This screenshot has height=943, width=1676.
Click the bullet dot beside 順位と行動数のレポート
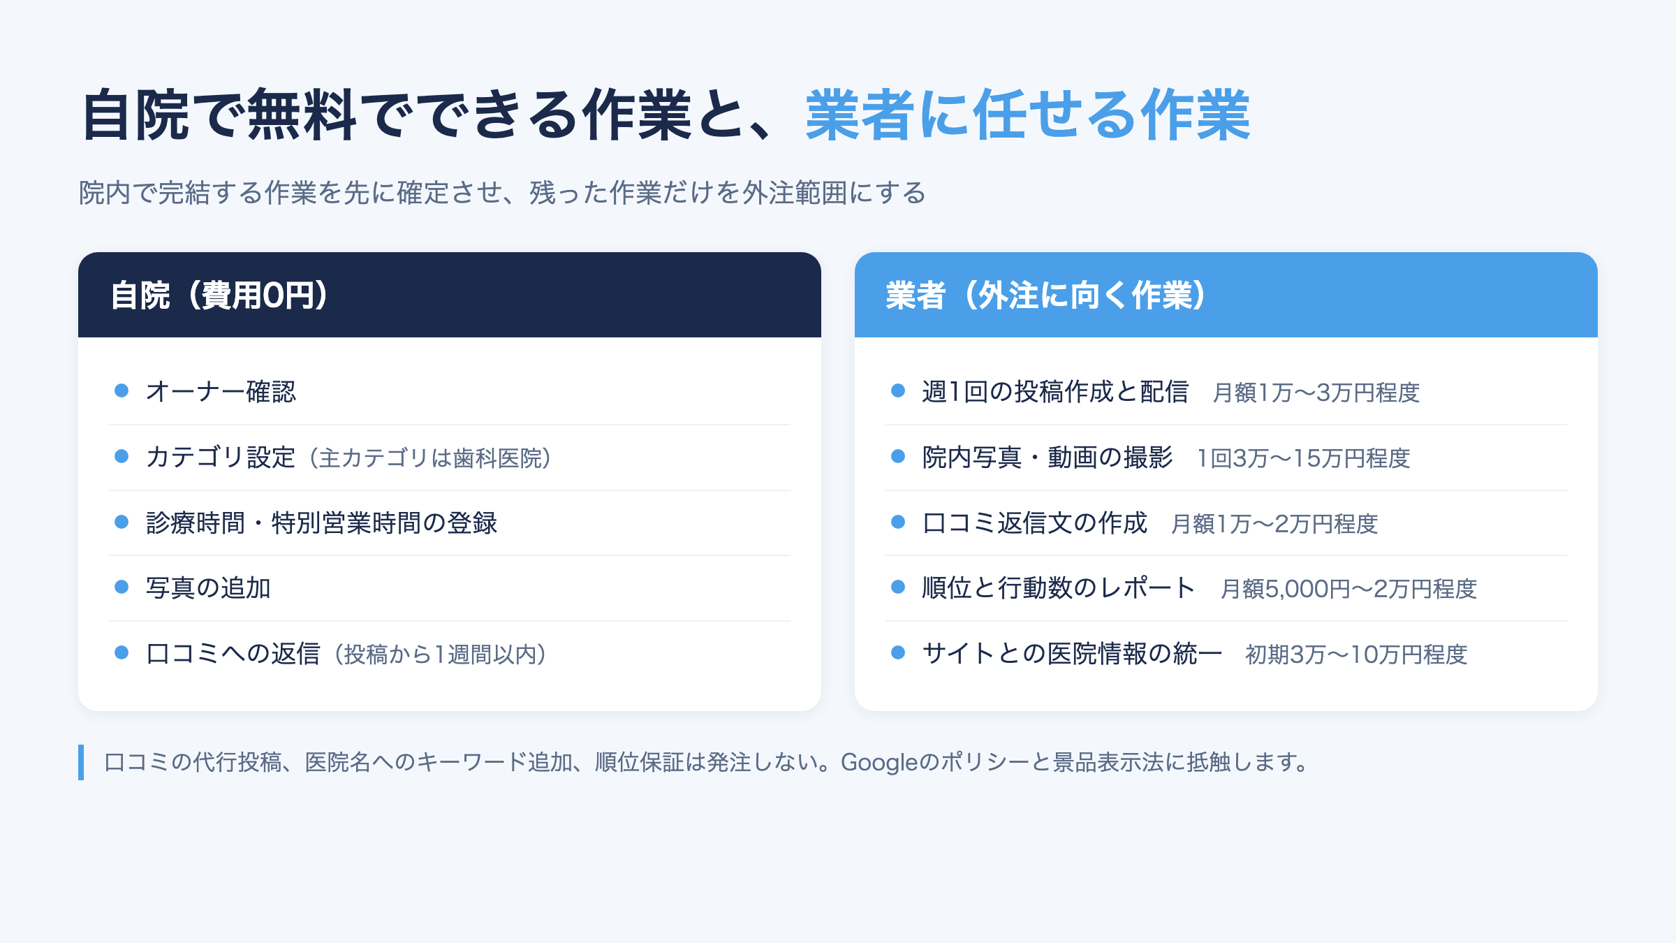point(898,587)
